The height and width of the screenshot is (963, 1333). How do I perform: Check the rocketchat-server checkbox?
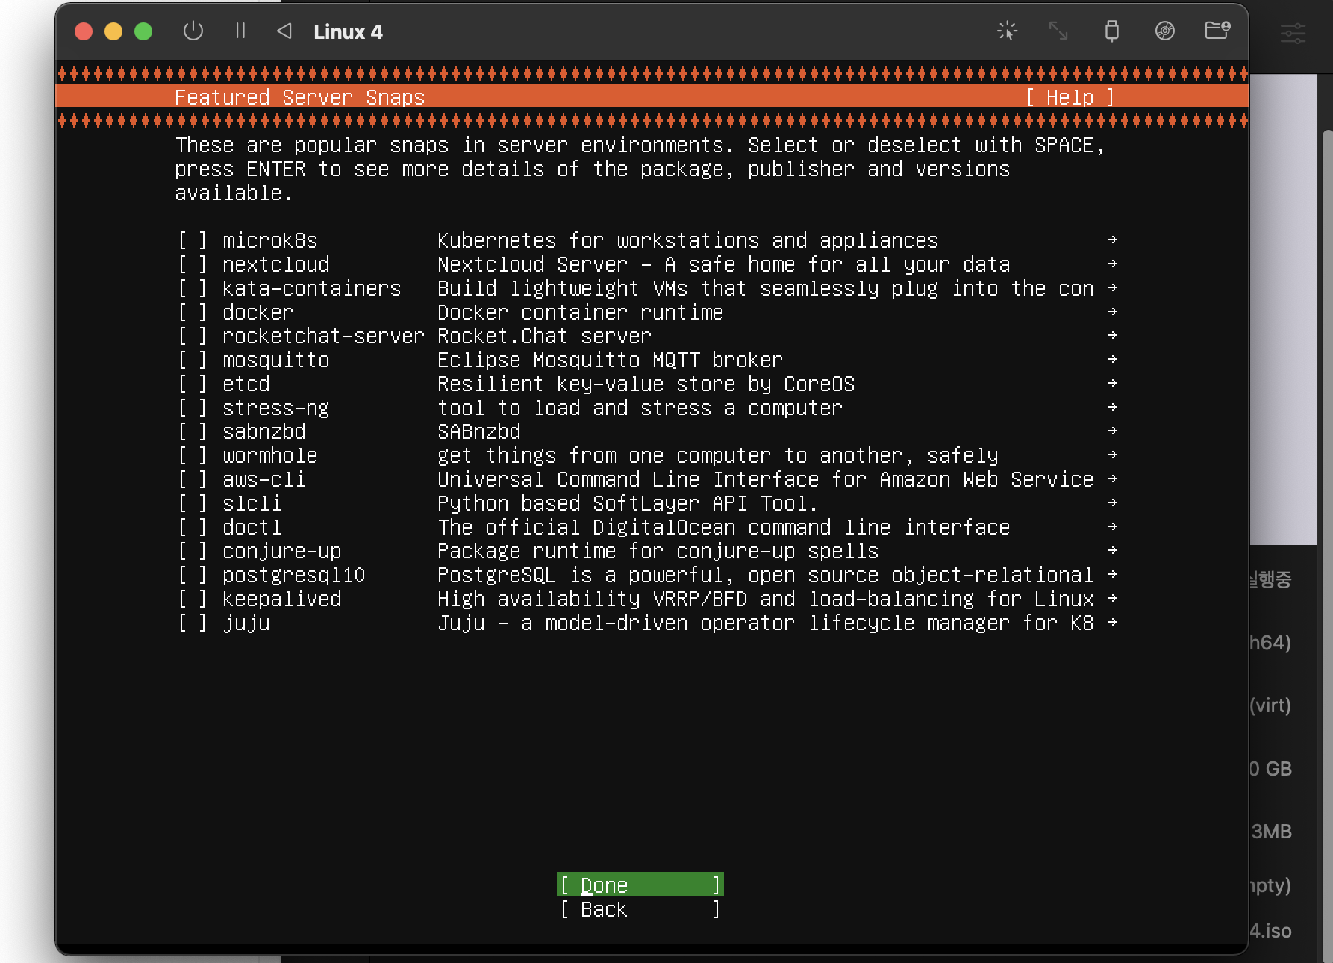point(192,336)
